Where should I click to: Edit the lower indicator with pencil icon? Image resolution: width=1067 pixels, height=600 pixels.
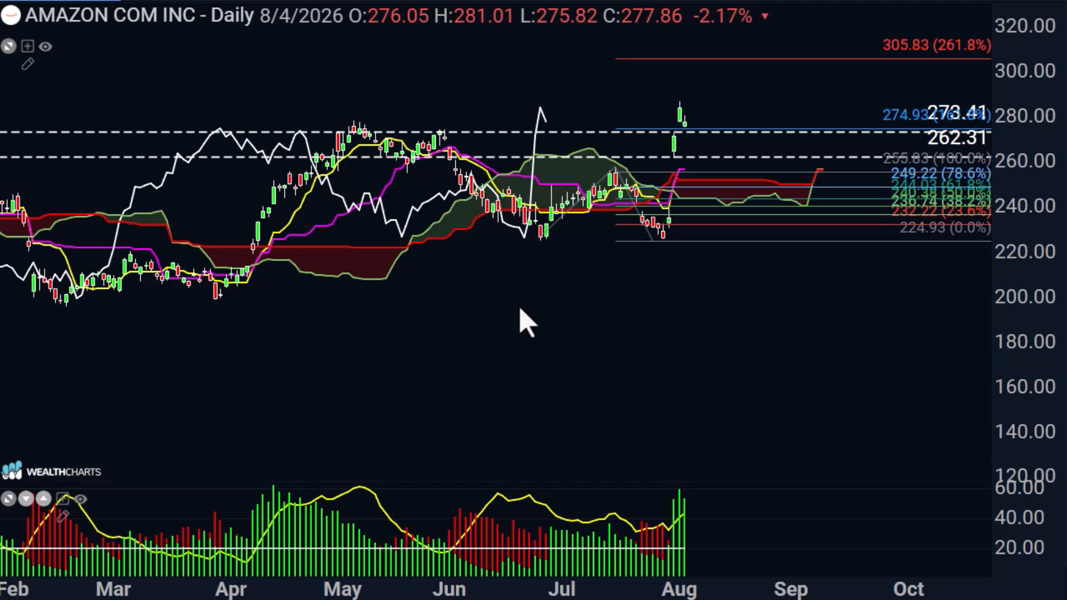pos(62,516)
